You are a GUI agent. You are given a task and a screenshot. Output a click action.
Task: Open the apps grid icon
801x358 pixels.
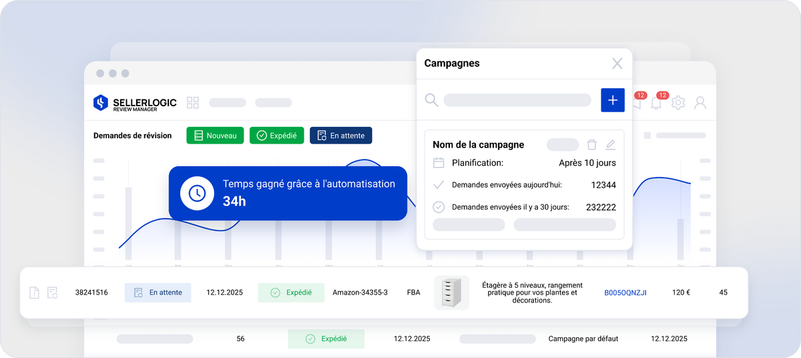click(x=193, y=103)
